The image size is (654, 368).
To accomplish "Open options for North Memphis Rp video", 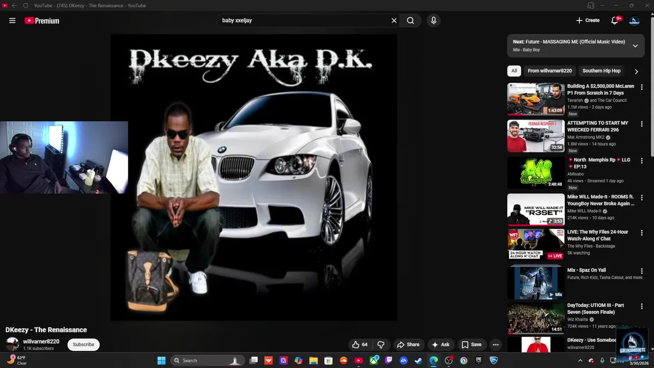I will point(642,160).
